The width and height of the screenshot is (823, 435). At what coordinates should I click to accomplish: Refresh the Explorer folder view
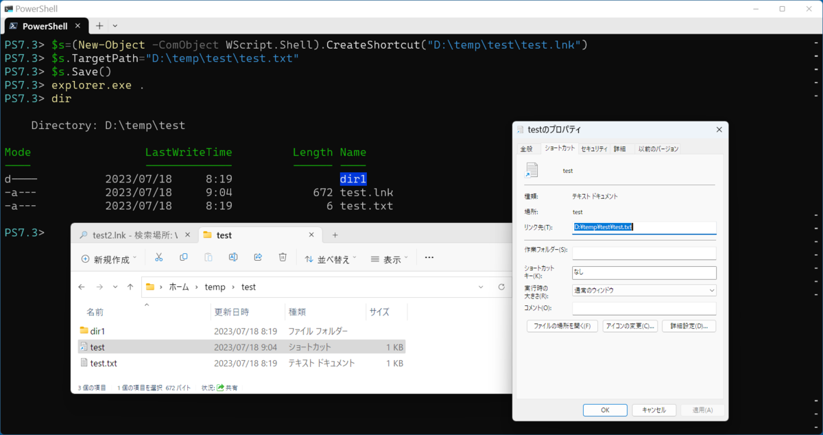coord(501,287)
